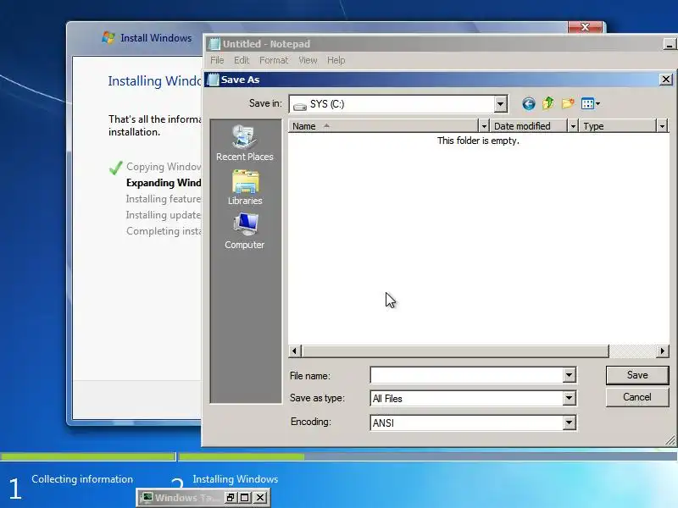Click the Notepad title bar icon
Viewport: 678px width, 508px height.
click(x=214, y=44)
